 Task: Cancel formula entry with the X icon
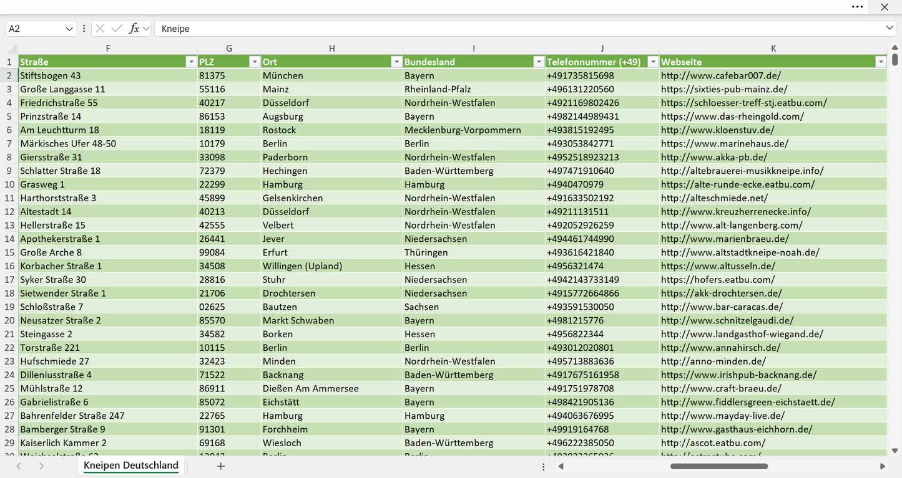coord(100,29)
